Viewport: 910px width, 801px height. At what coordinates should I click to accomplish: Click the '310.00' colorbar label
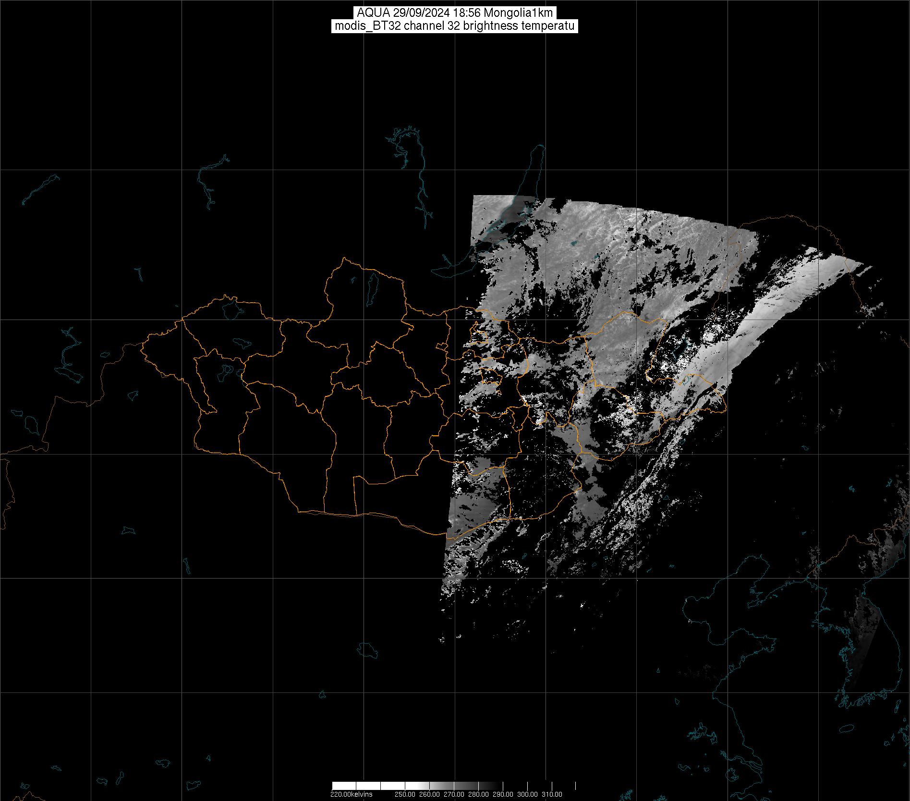click(x=552, y=794)
